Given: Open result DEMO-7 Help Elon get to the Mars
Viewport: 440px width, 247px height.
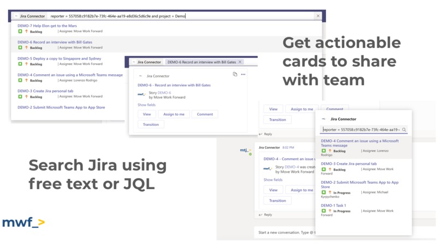Looking at the screenshot, I should pyautogui.click(x=47, y=26).
